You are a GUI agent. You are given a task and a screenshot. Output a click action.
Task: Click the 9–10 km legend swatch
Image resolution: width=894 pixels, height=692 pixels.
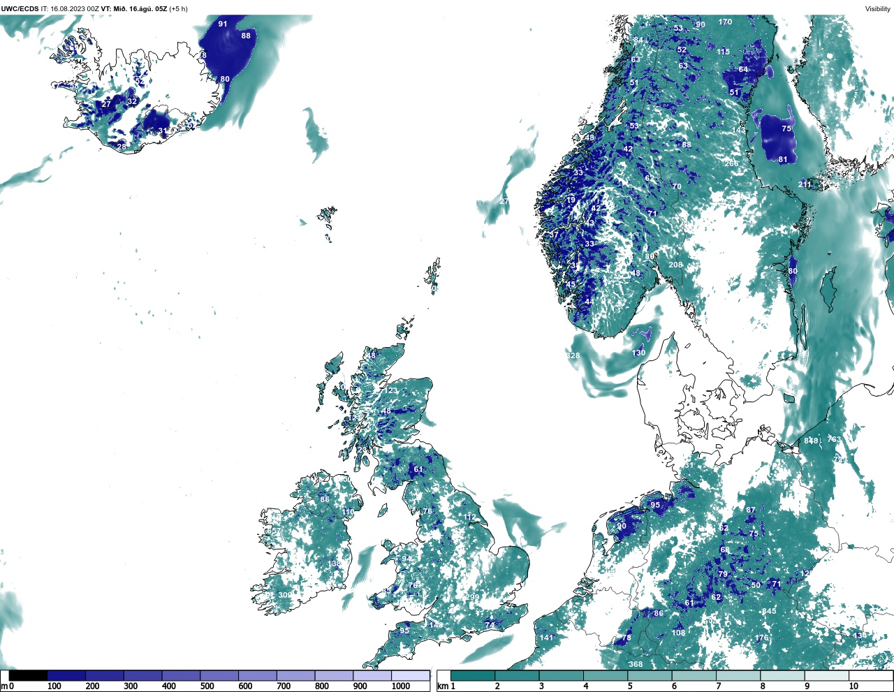826,676
